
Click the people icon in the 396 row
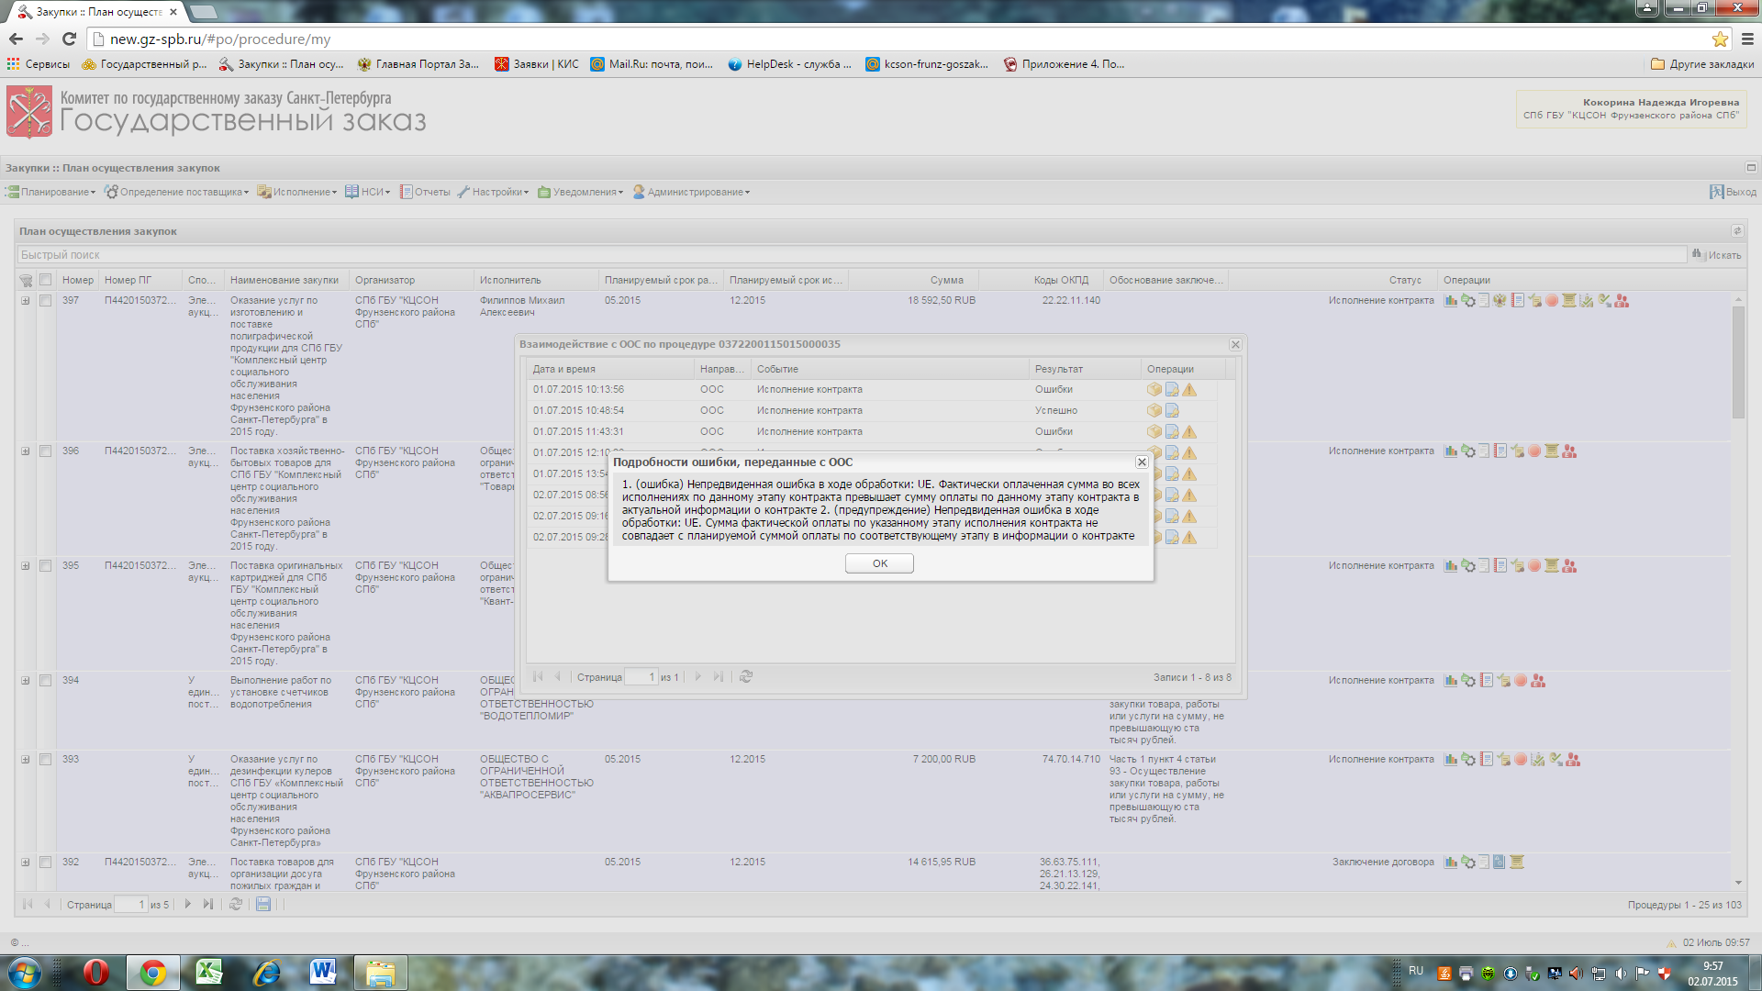point(1569,451)
